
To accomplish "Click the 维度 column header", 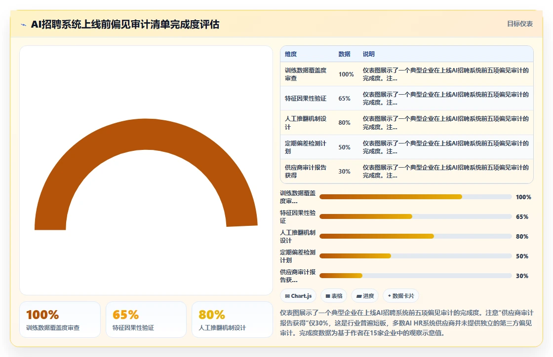I will tap(291, 54).
